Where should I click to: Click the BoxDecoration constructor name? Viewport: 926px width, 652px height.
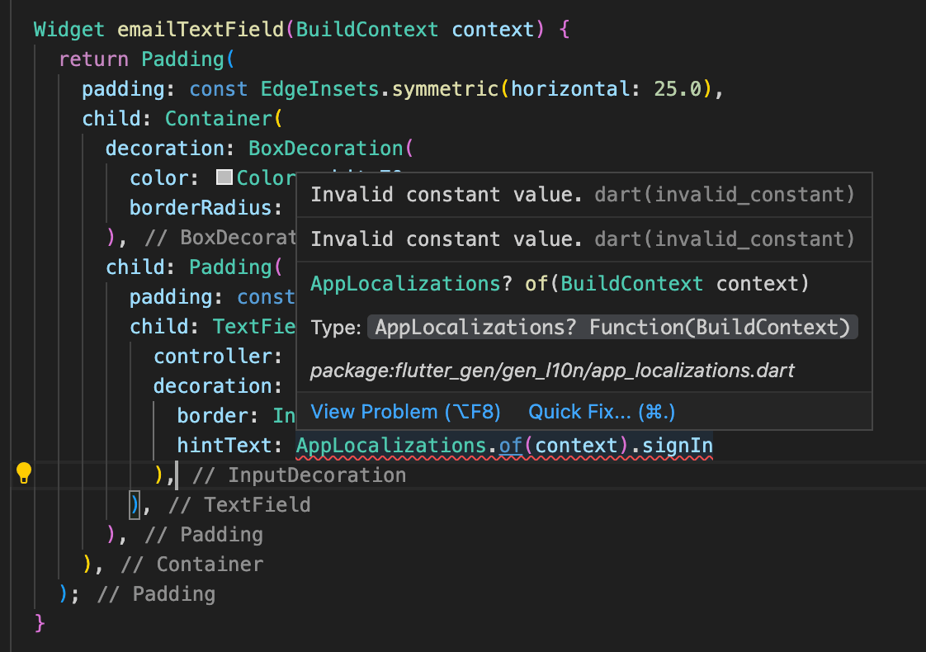326,149
